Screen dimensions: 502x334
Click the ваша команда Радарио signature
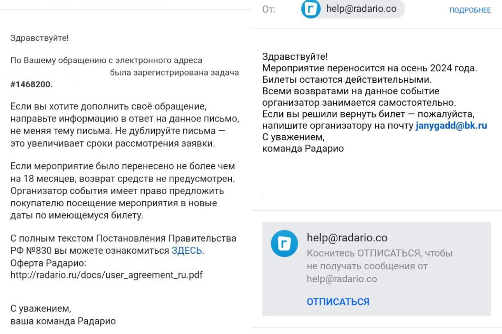coord(63,321)
